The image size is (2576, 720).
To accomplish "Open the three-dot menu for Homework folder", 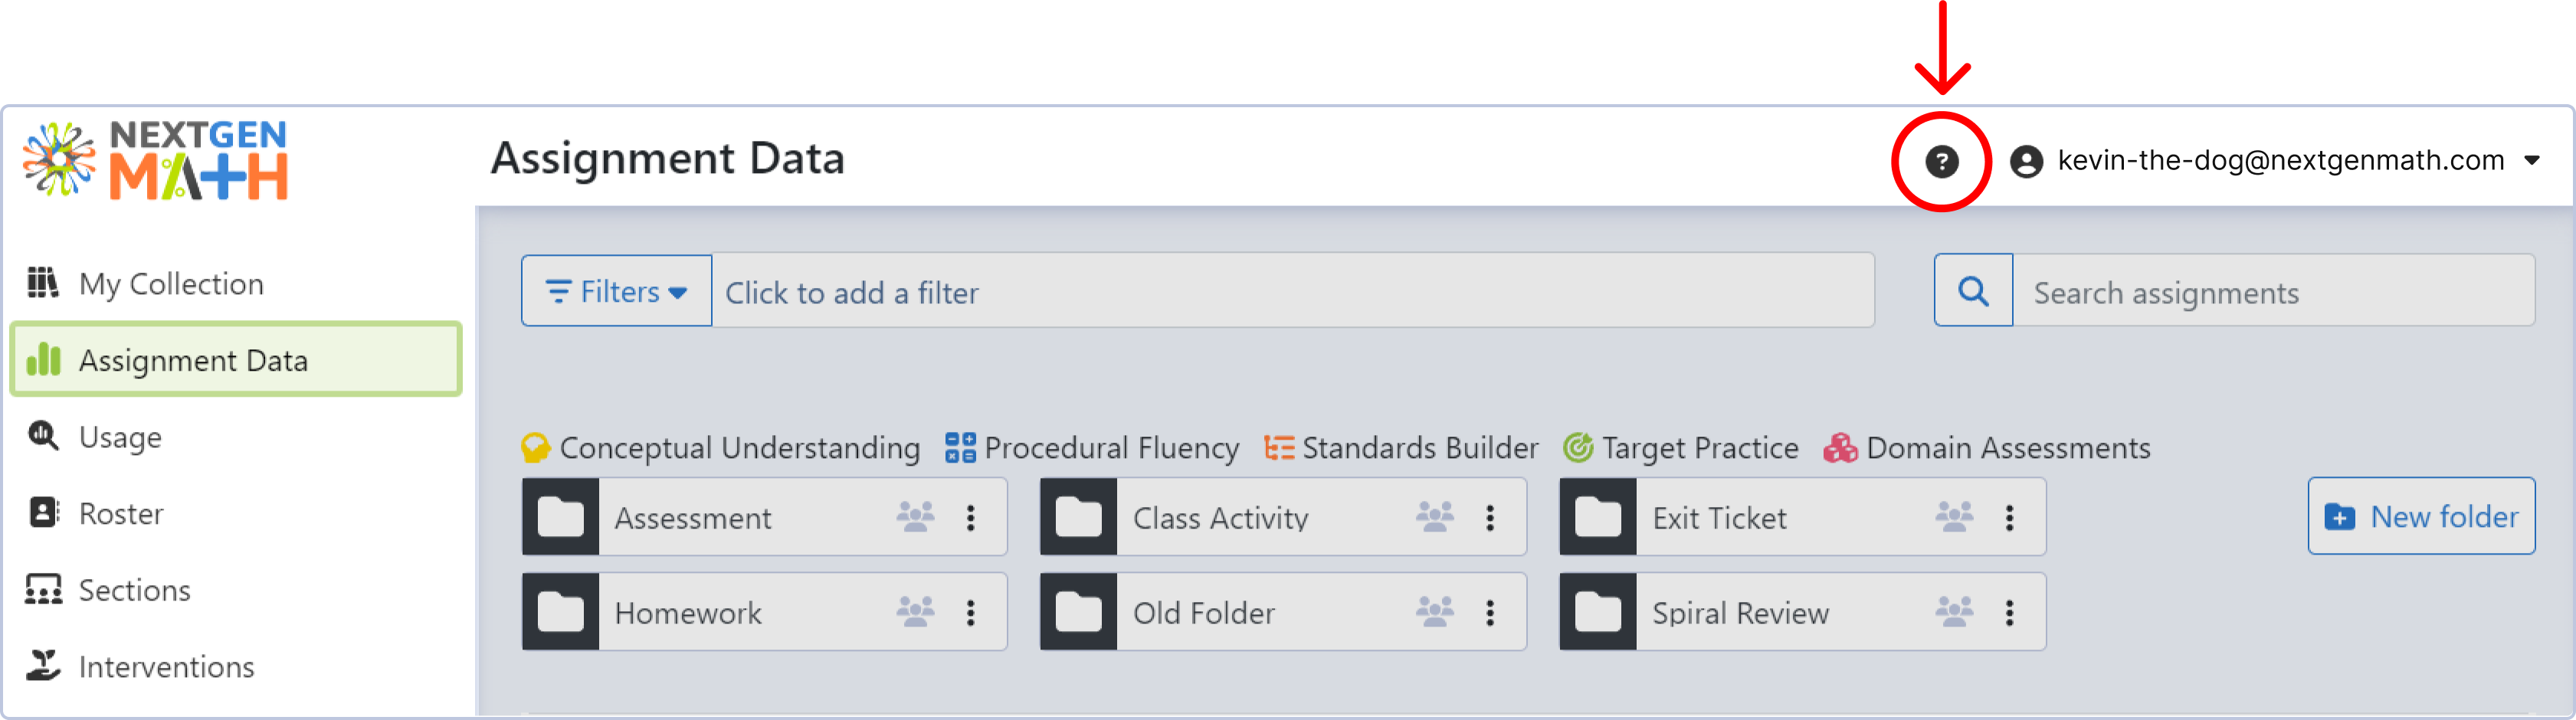I will (970, 612).
